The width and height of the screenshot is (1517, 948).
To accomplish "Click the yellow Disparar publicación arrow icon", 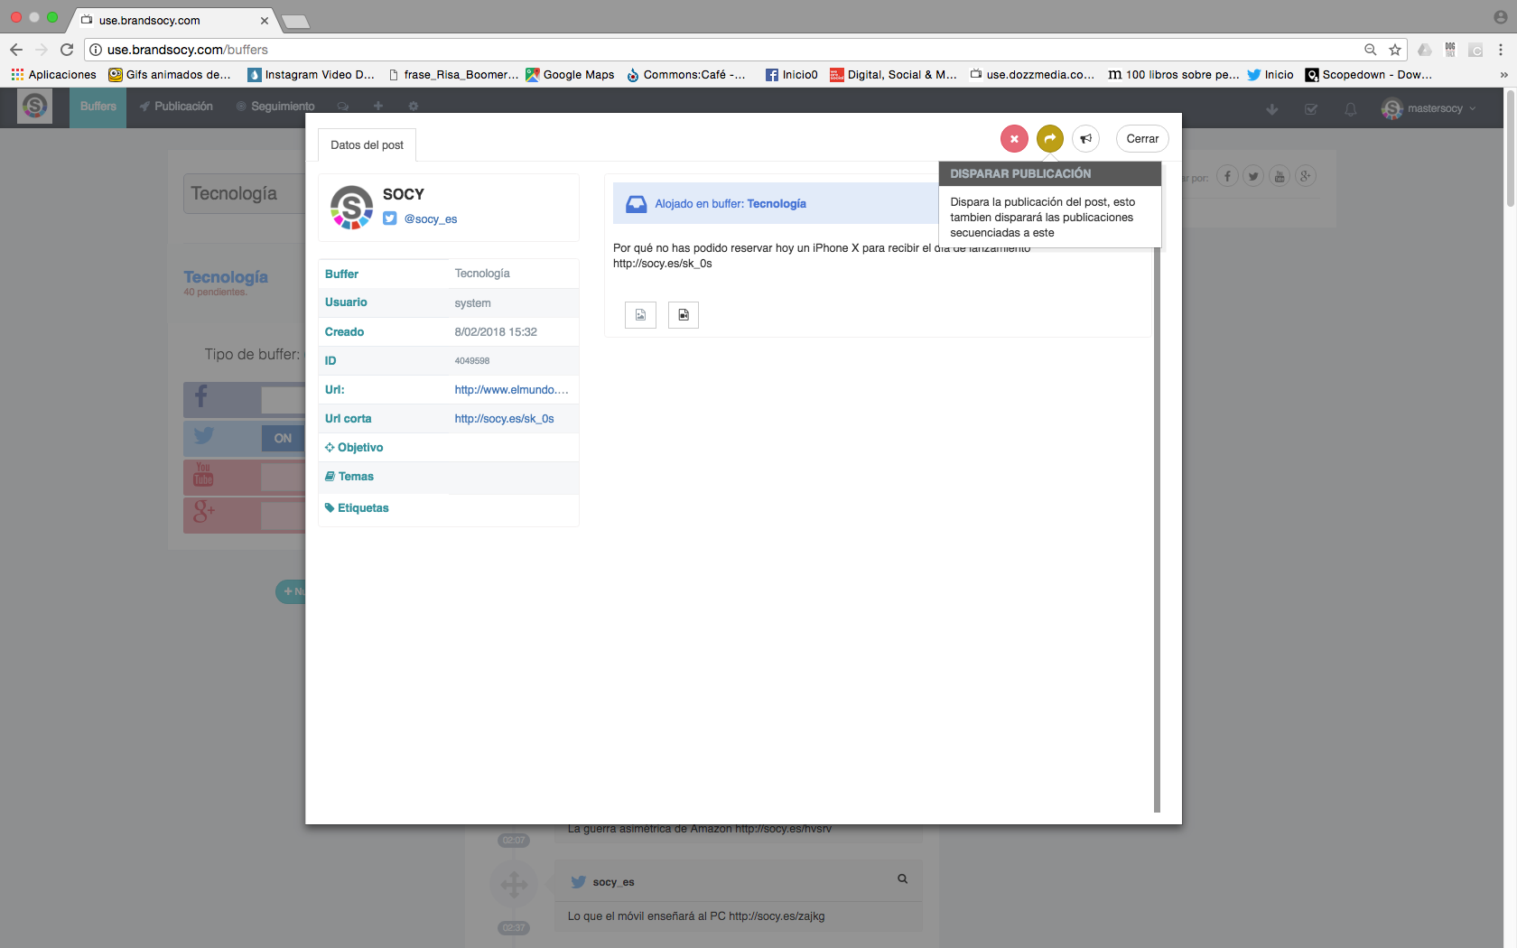I will 1049,139.
